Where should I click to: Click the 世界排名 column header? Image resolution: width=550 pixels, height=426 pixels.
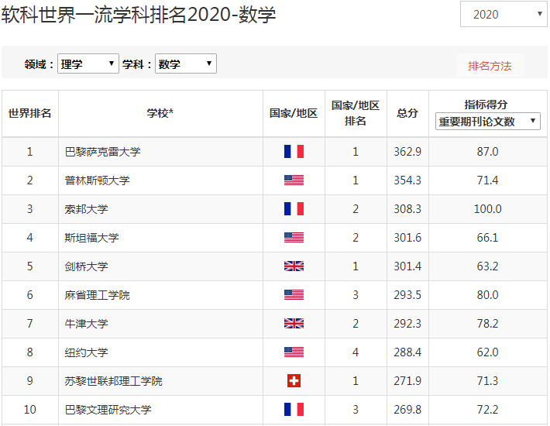[x=29, y=113]
